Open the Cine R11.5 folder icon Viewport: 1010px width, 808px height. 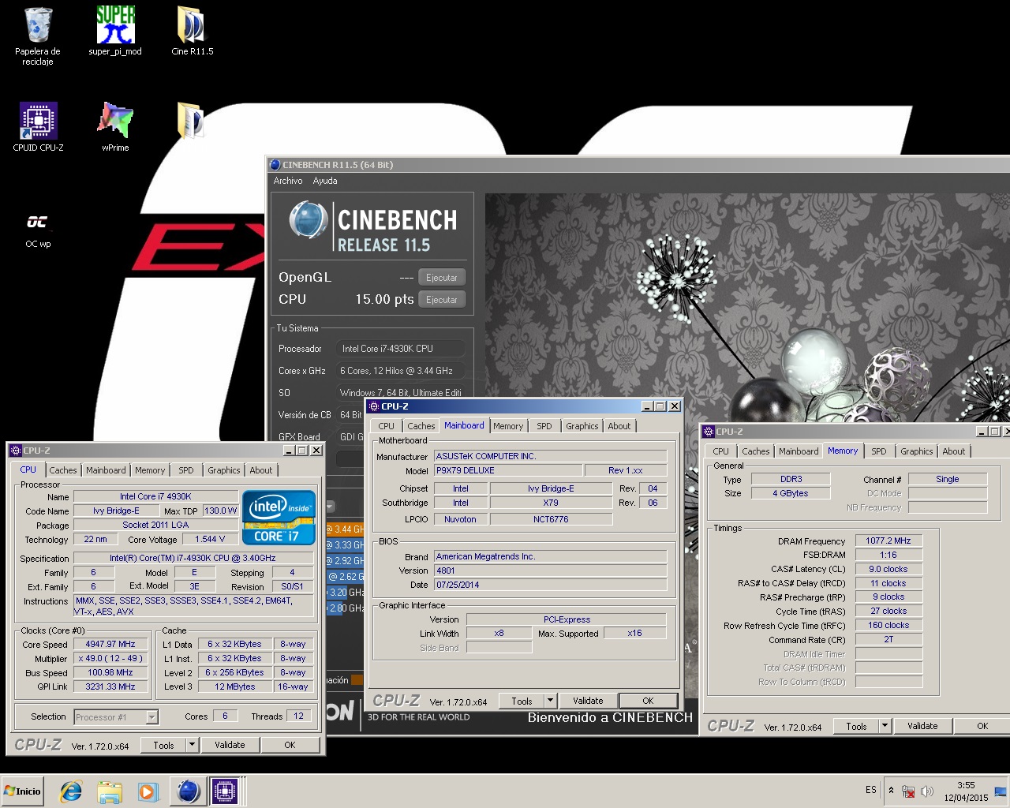pos(192,32)
